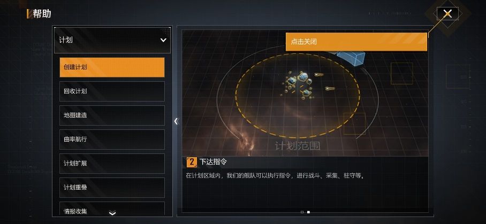Open the 计划 category dropdown
Screen dimensions: 486x224
pos(112,40)
